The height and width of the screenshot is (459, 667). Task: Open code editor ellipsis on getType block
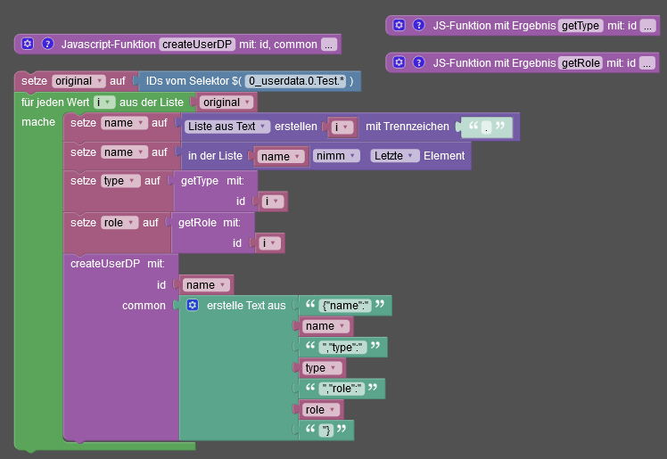pyautogui.click(x=648, y=26)
